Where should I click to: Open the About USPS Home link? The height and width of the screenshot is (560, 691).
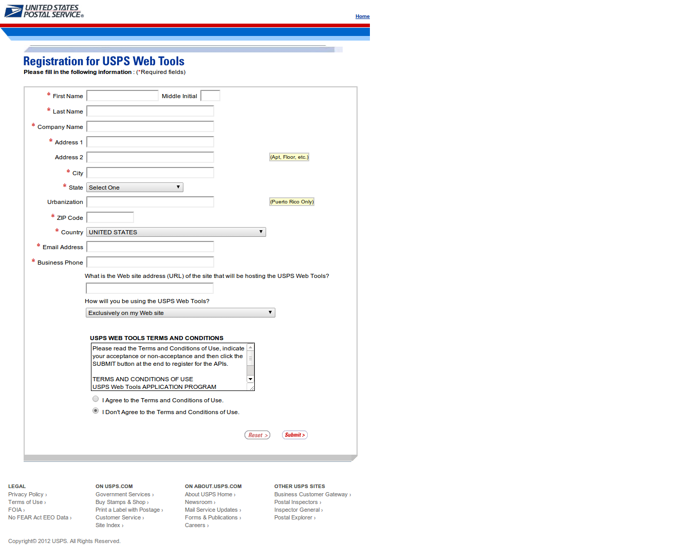point(210,495)
